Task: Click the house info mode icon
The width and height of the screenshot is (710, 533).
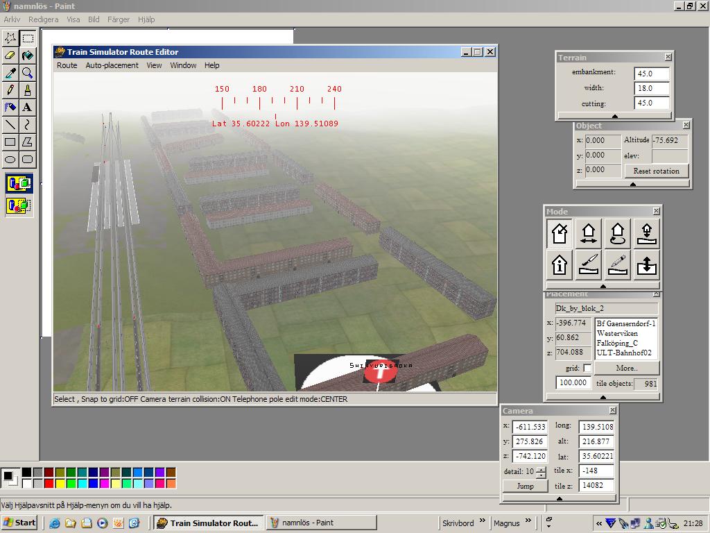Action: click(560, 264)
